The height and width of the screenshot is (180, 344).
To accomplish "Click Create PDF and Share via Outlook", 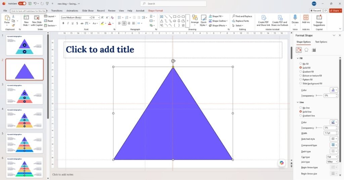I will (280, 20).
